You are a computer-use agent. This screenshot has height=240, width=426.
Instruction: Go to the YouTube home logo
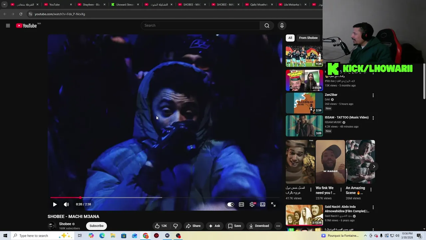coord(26,26)
